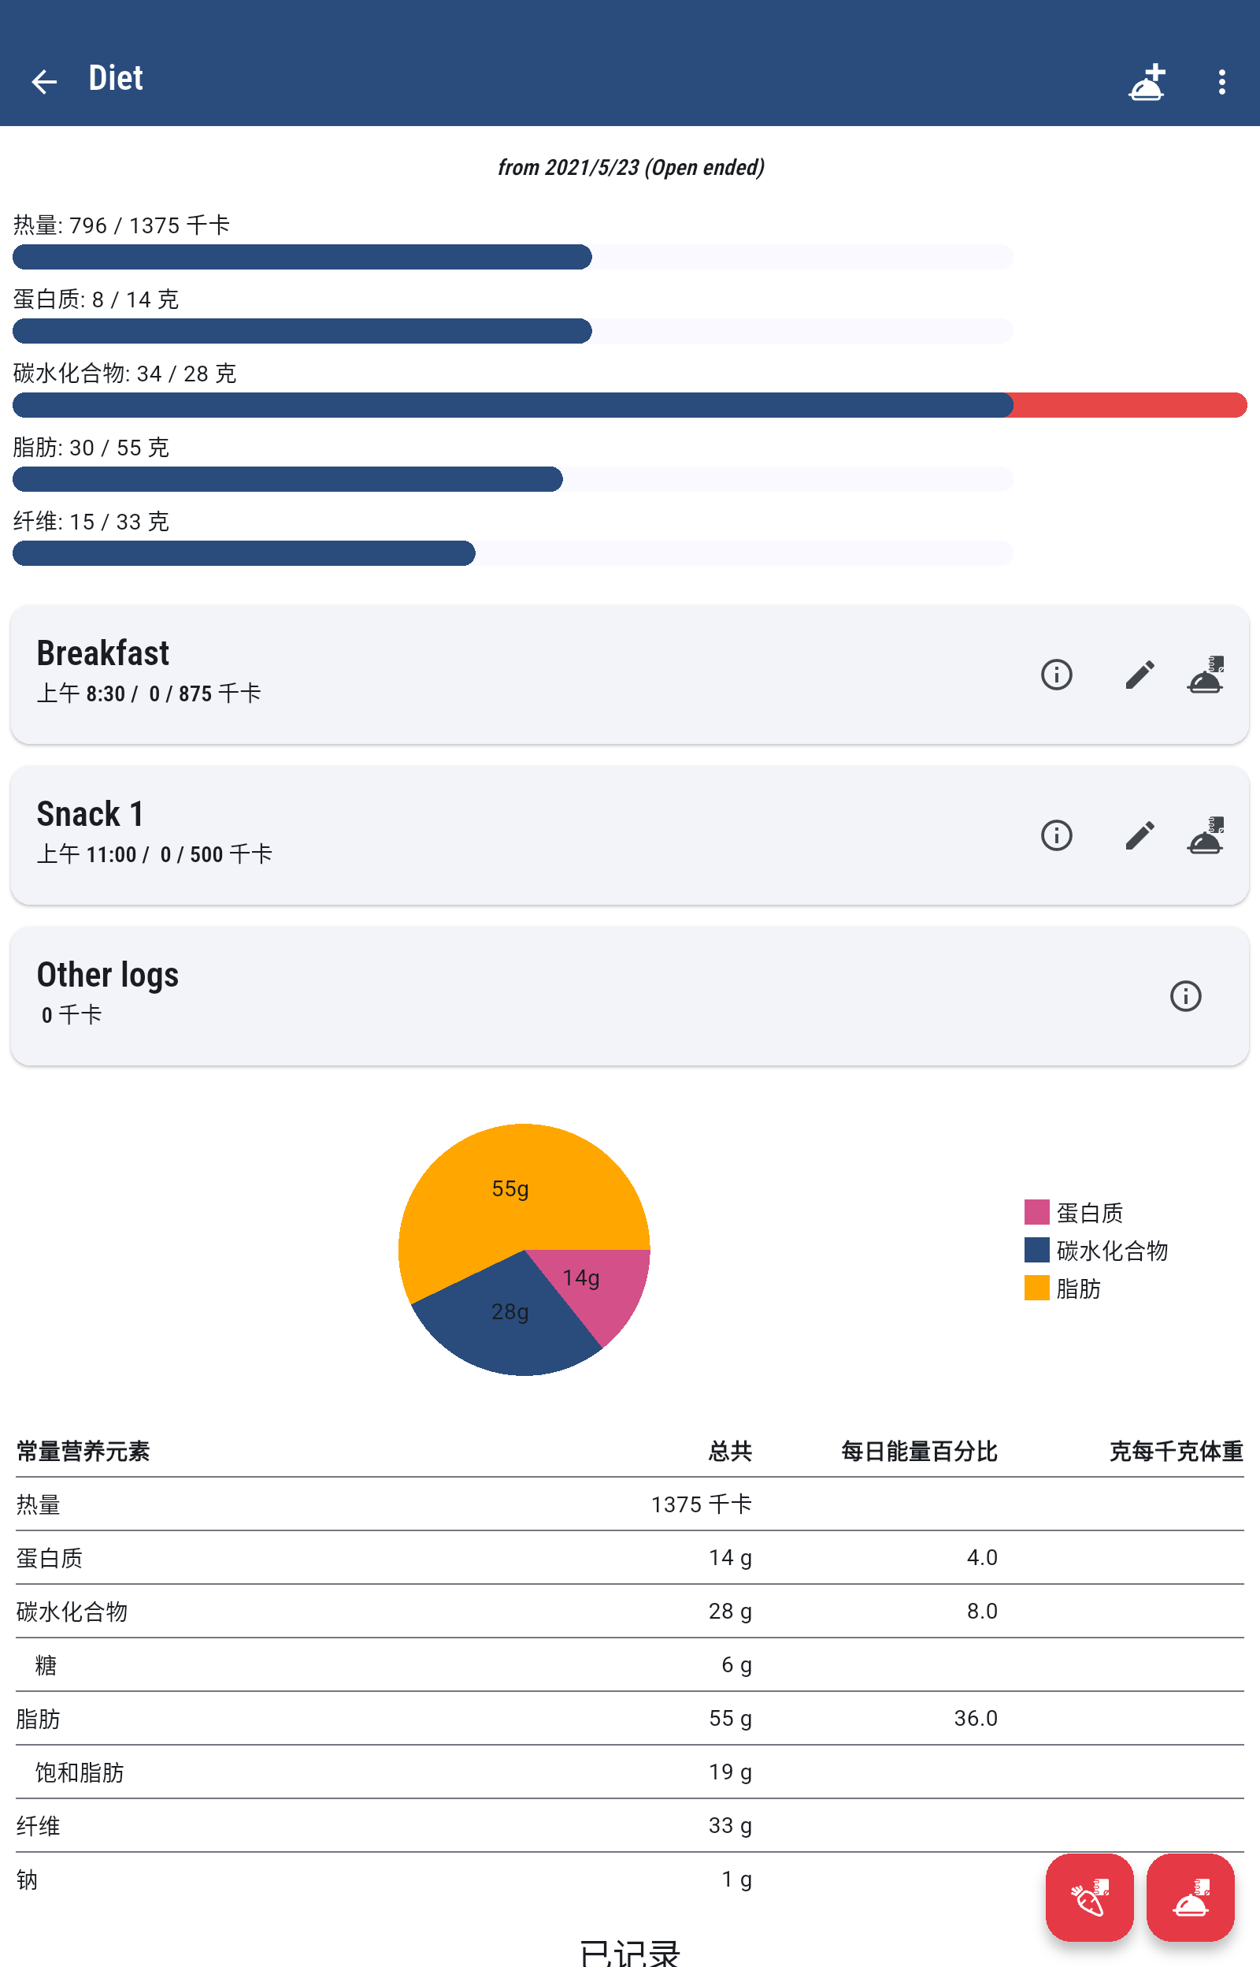Edit the Breakfast meal with pencil
Screen dimensions: 1260x1967
click(1139, 675)
